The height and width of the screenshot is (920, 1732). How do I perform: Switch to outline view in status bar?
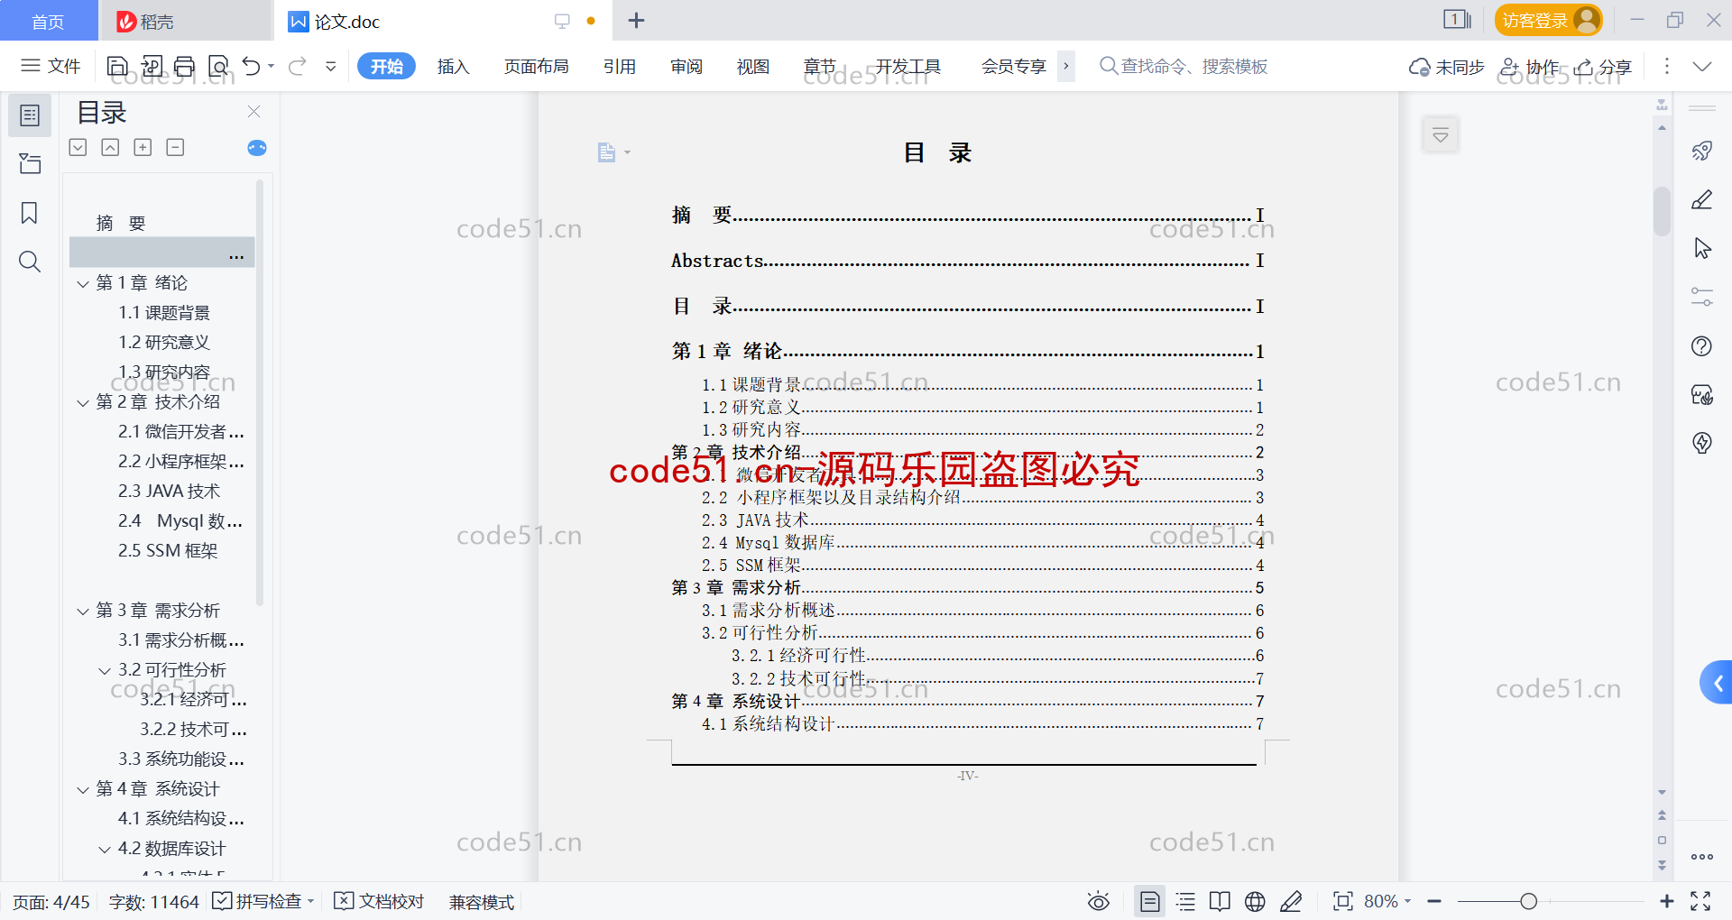click(1185, 901)
